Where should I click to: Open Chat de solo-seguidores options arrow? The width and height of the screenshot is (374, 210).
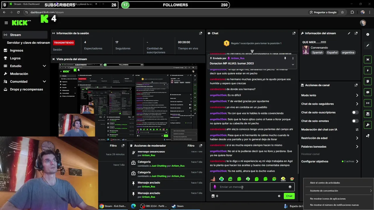coord(357,104)
